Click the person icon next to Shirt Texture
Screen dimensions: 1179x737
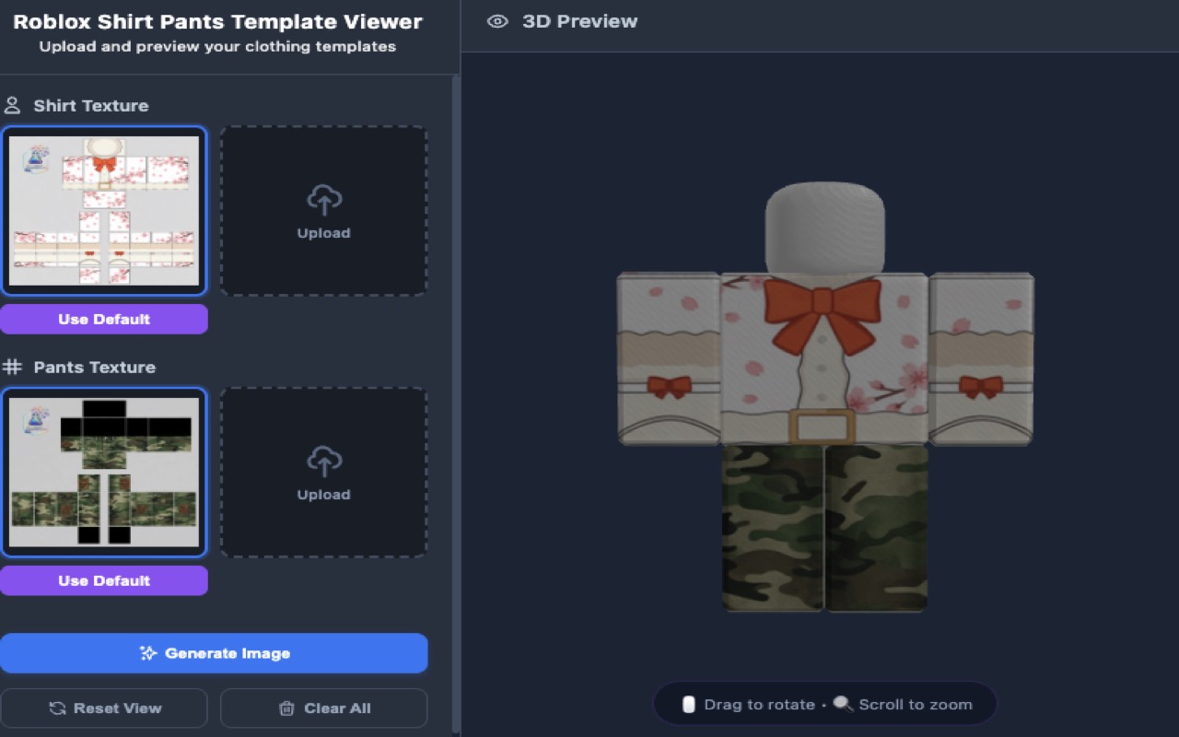pos(12,105)
